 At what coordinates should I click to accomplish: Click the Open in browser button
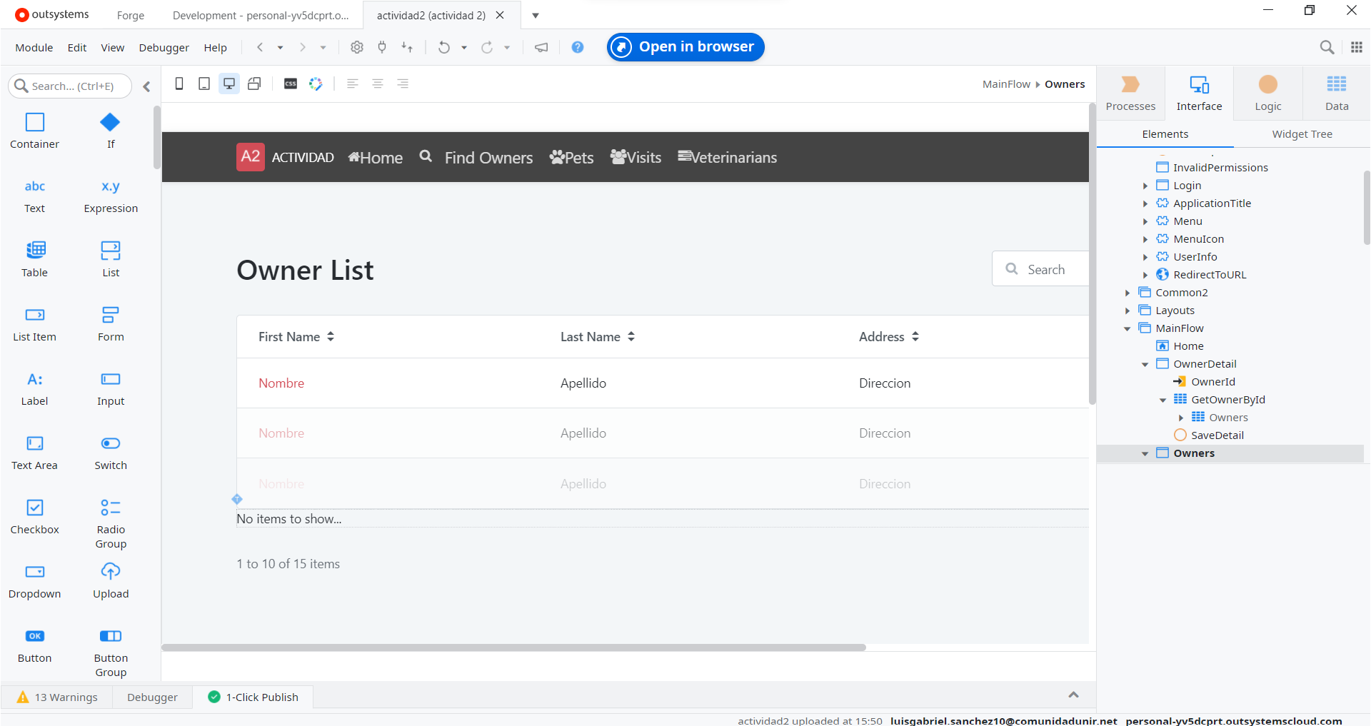pyautogui.click(x=685, y=47)
